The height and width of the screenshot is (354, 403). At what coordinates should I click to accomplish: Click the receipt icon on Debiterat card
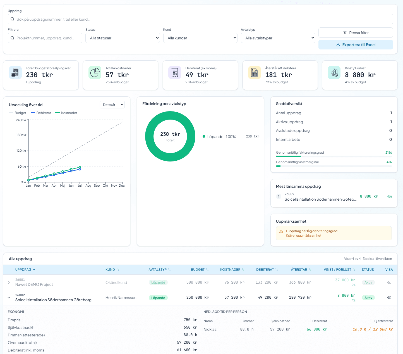click(x=175, y=73)
